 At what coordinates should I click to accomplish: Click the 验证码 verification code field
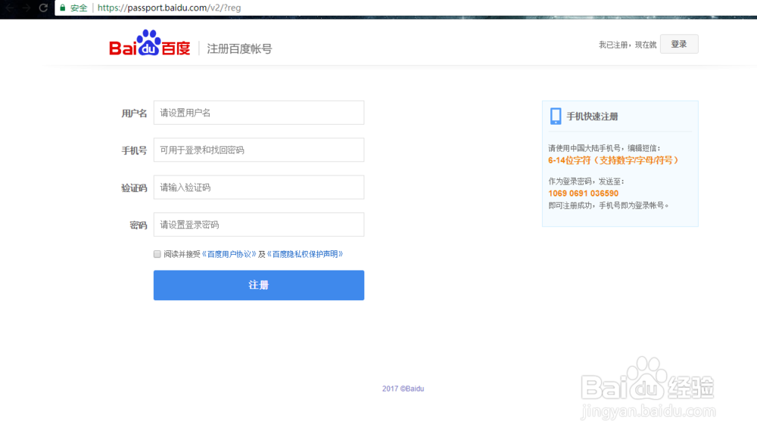click(x=259, y=188)
